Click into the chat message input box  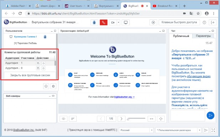[188, 115]
